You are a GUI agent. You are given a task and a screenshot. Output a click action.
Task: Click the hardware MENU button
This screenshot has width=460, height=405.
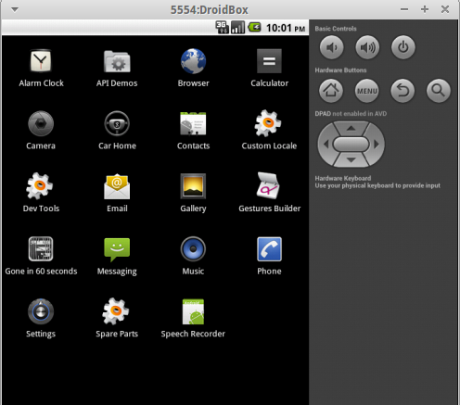point(367,91)
